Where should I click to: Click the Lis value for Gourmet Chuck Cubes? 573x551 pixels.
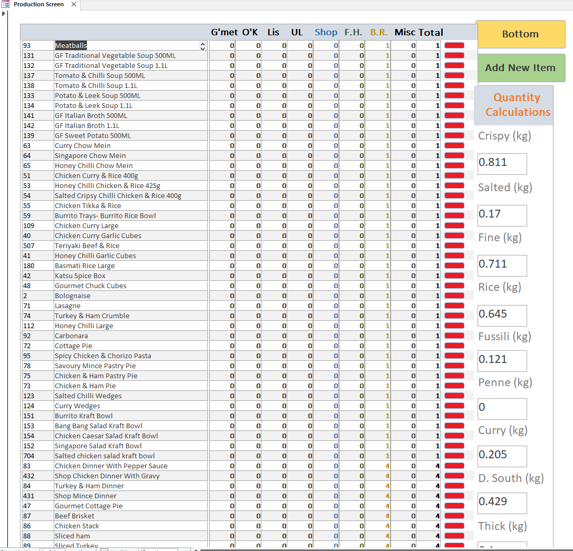tap(274, 286)
